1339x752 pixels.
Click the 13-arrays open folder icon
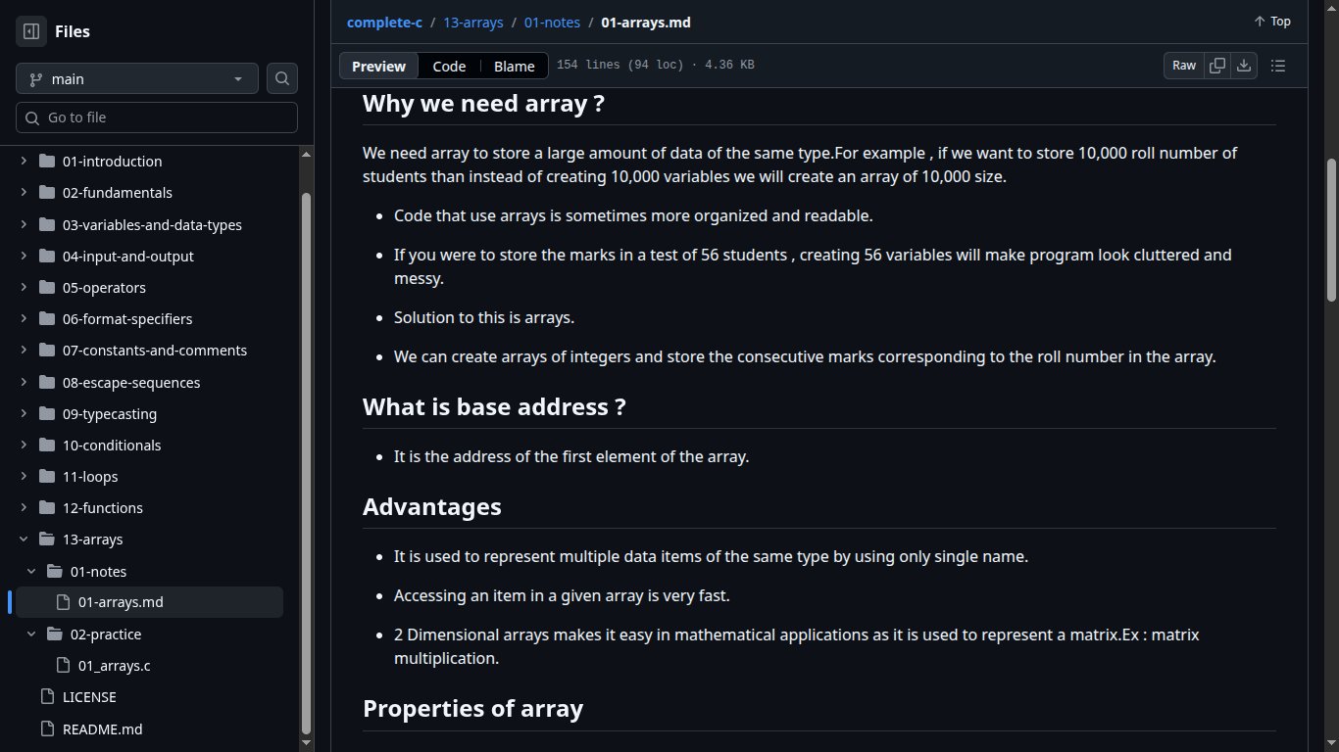coord(46,540)
